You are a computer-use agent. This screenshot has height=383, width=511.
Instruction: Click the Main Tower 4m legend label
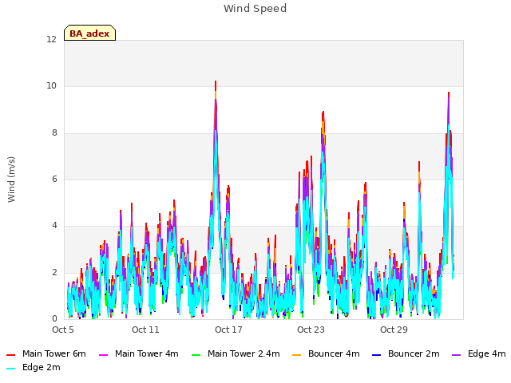coord(147,353)
